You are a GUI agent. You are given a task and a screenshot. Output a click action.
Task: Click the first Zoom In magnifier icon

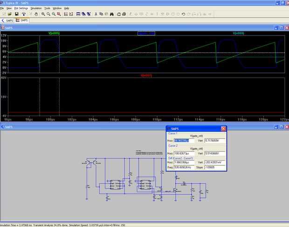click(43, 14)
